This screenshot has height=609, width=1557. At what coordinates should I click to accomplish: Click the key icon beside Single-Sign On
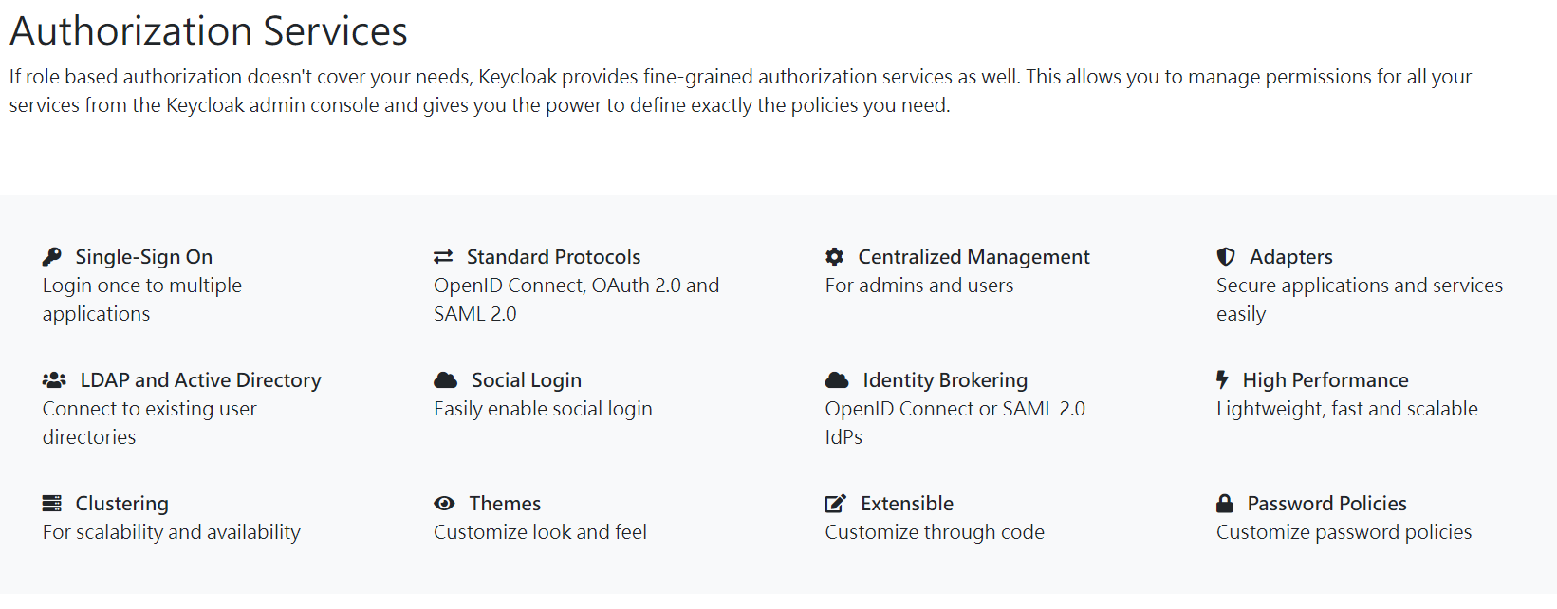click(52, 257)
